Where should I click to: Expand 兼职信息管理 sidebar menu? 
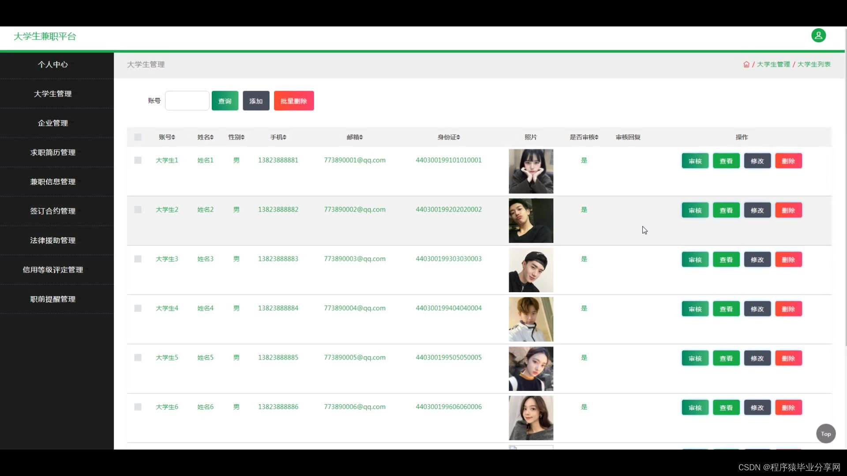click(x=52, y=182)
